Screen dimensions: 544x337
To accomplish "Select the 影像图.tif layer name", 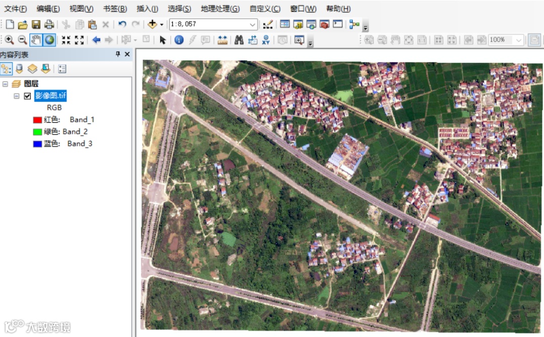I will [x=51, y=96].
